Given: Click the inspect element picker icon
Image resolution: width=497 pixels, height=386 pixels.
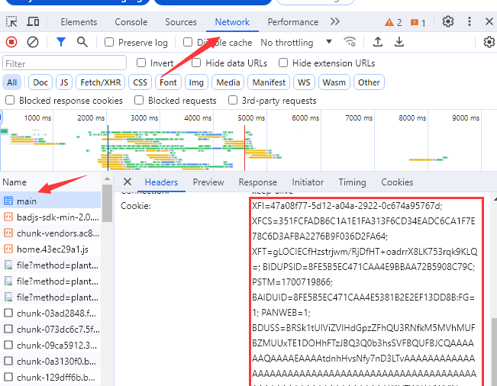Looking at the screenshot, I should (11, 22).
